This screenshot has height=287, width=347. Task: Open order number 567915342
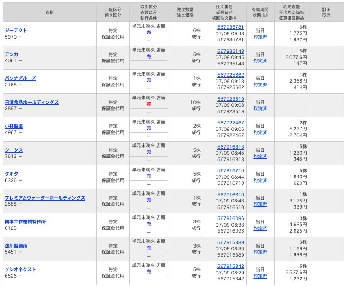point(230,266)
